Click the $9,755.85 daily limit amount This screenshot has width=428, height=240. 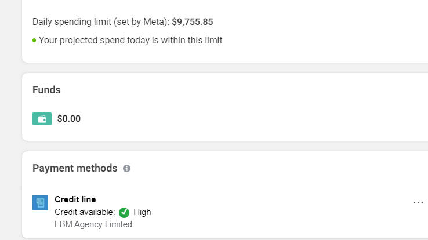point(193,22)
